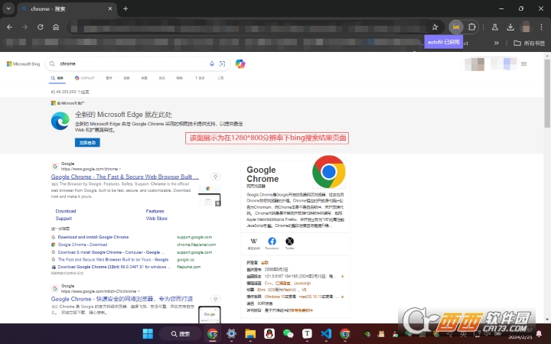Reload the page
Image resolution: width=551 pixels, height=344 pixels.
coord(41,27)
